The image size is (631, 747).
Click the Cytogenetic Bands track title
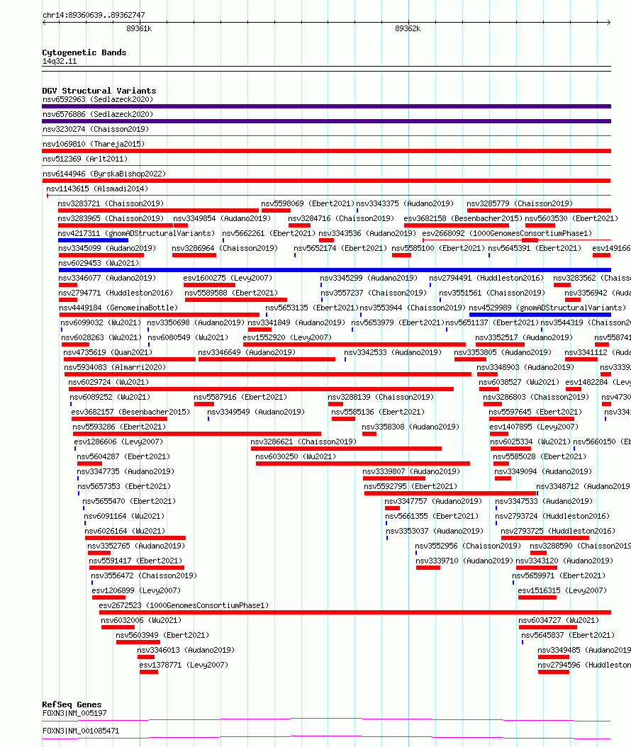tap(84, 52)
